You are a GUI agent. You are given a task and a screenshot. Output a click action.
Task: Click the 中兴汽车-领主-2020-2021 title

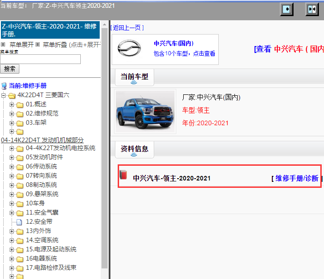172,178
